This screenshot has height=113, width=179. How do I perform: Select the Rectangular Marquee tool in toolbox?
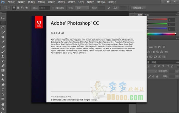coord(3,23)
